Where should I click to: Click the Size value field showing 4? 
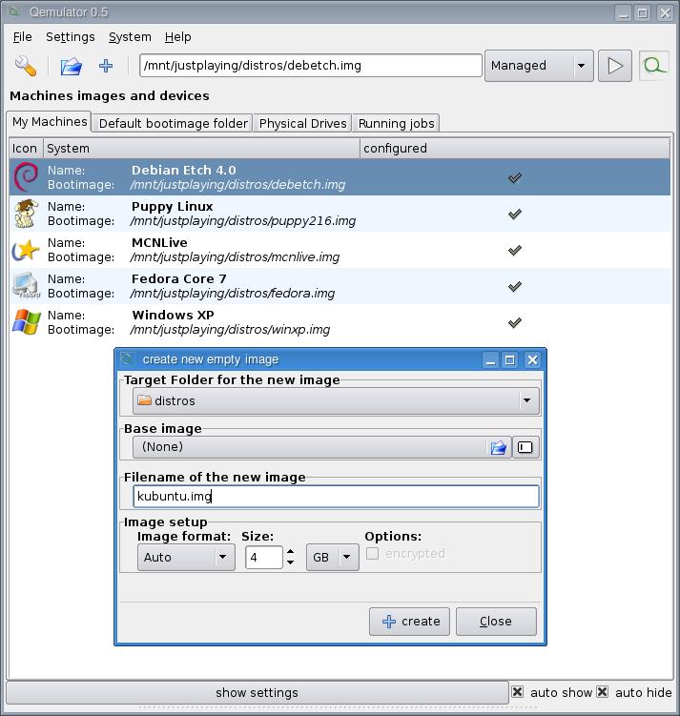click(x=264, y=557)
